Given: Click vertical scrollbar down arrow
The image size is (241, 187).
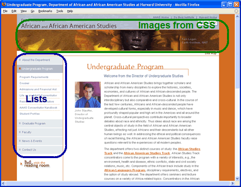Looking at the screenshot, I should pos(237,178).
